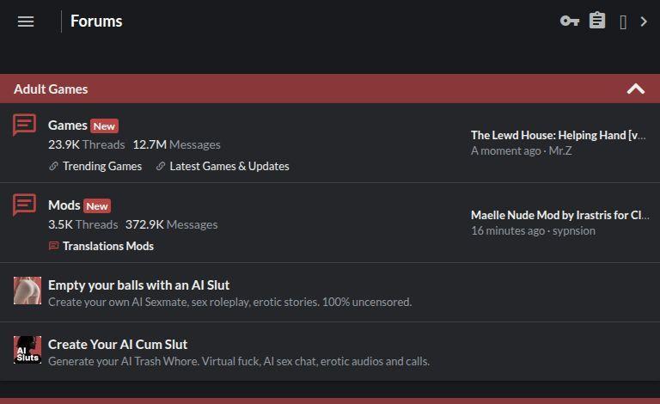Click the Games forum chat icon
This screenshot has width=660, height=404.
25,125
